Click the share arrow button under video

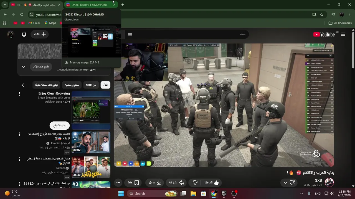[176, 183]
